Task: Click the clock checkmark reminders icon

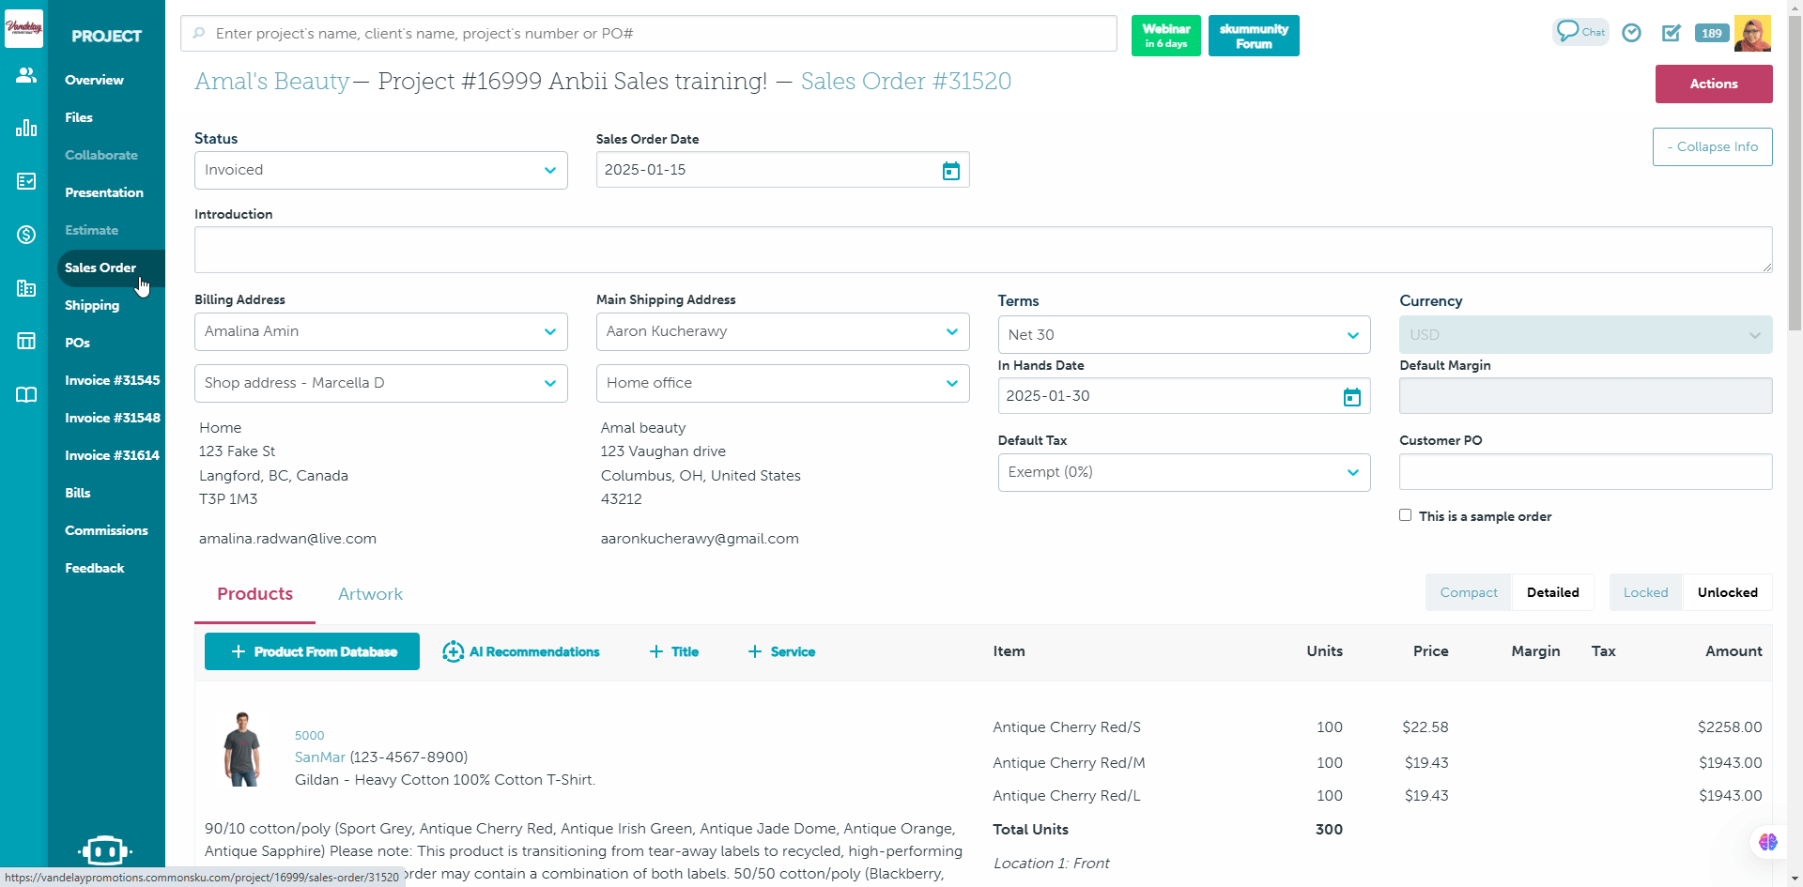Action: click(1632, 33)
